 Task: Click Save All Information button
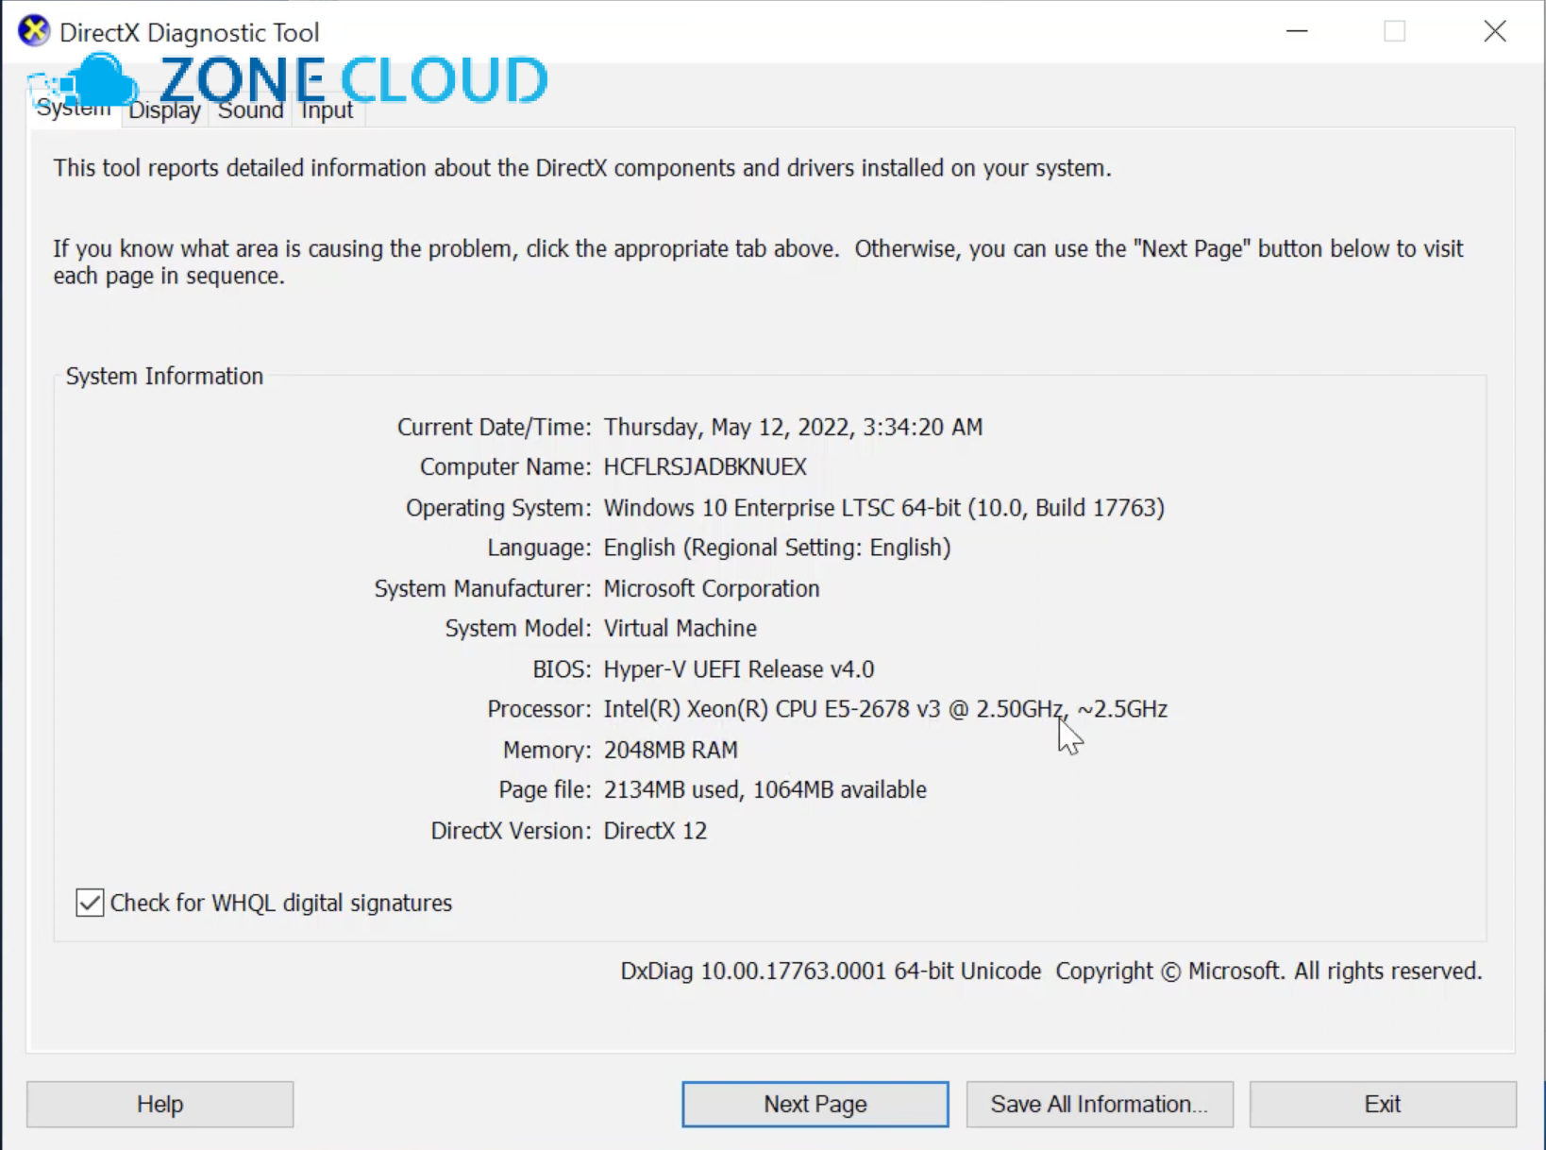1100,1104
